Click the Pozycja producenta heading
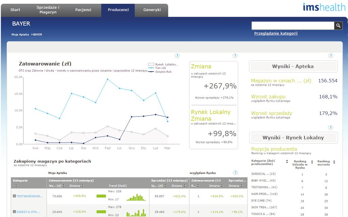This screenshot has height=217, width=348. [274, 149]
